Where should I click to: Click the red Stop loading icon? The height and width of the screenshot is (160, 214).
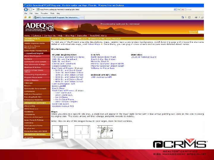pyautogui.click(x=182, y=9)
